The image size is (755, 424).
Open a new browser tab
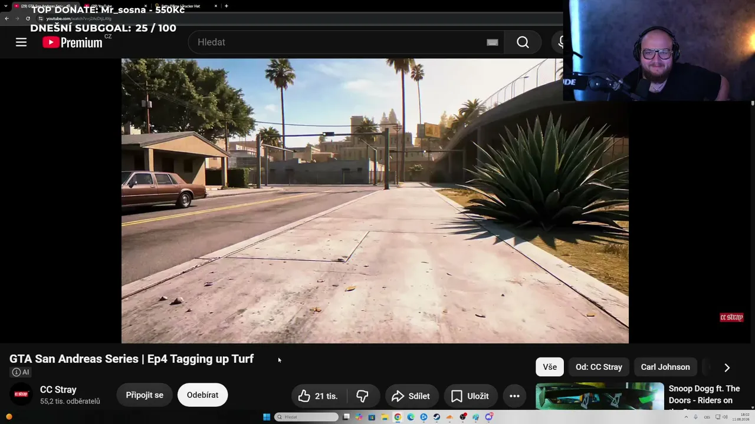click(226, 6)
